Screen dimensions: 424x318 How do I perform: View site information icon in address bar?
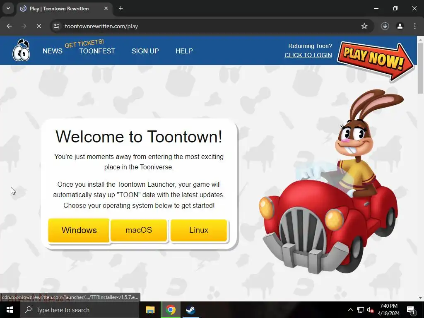tap(57, 26)
